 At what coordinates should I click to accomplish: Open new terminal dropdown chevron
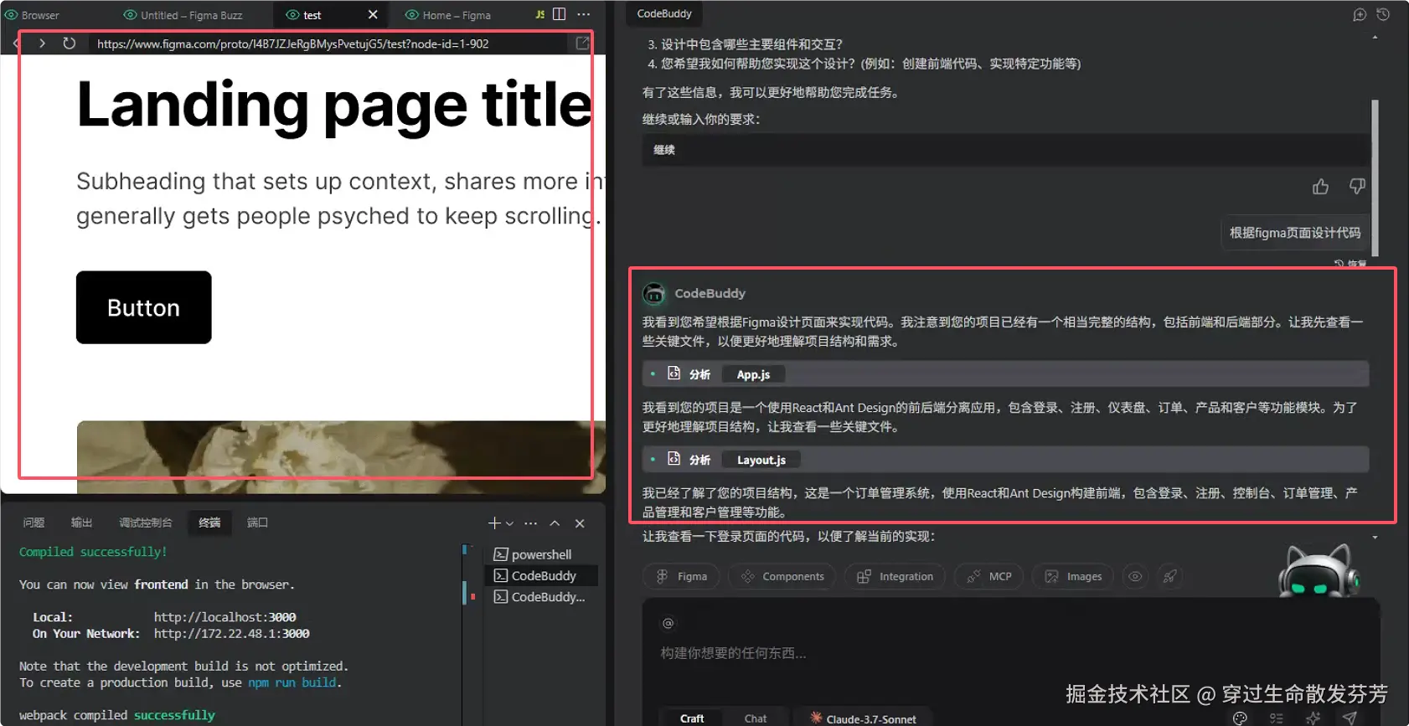pyautogui.click(x=509, y=523)
